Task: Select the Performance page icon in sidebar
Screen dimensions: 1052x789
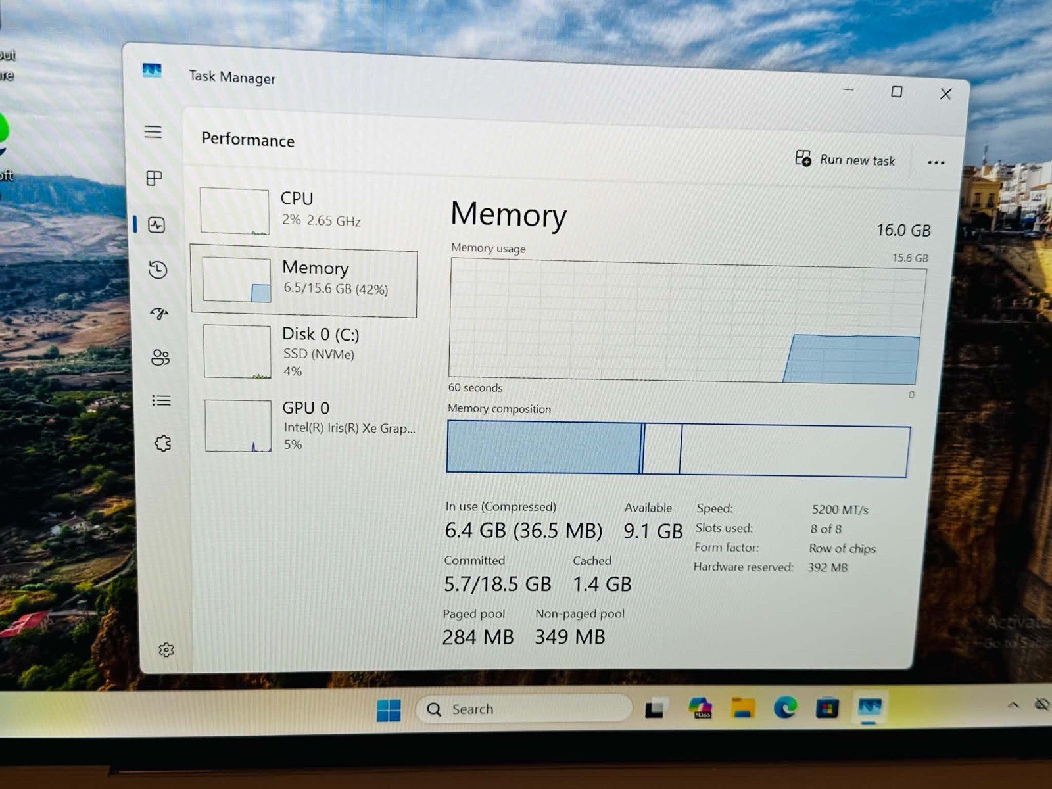Action: [x=156, y=225]
